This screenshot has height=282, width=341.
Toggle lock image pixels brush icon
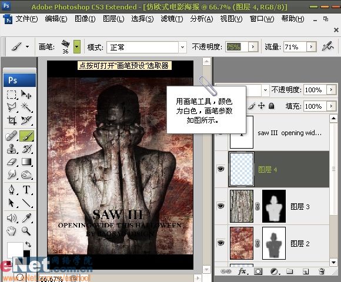(252, 106)
